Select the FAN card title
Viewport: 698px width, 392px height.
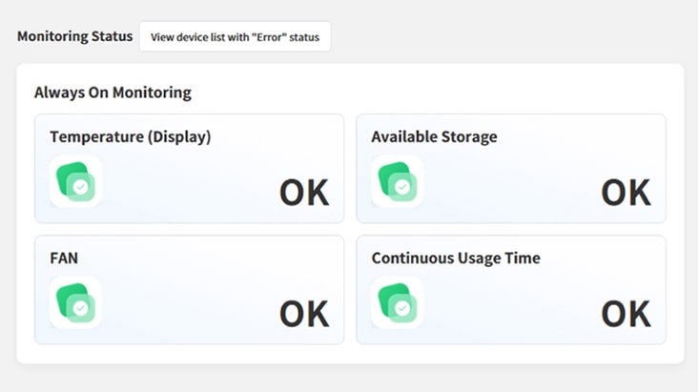click(63, 258)
